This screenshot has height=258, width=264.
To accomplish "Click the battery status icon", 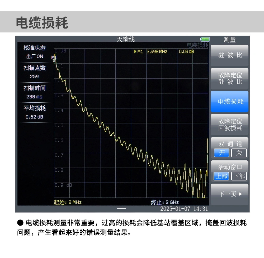I will pyautogui.click(x=205, y=39).
